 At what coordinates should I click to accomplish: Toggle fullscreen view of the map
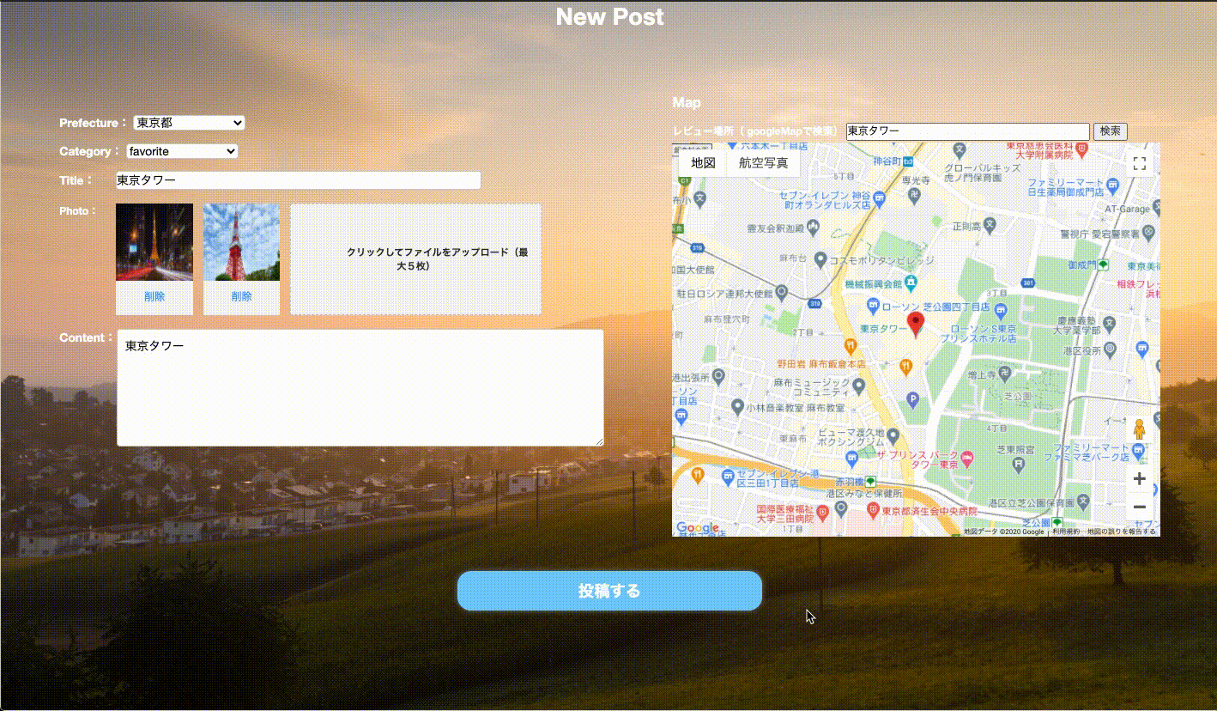[1140, 164]
